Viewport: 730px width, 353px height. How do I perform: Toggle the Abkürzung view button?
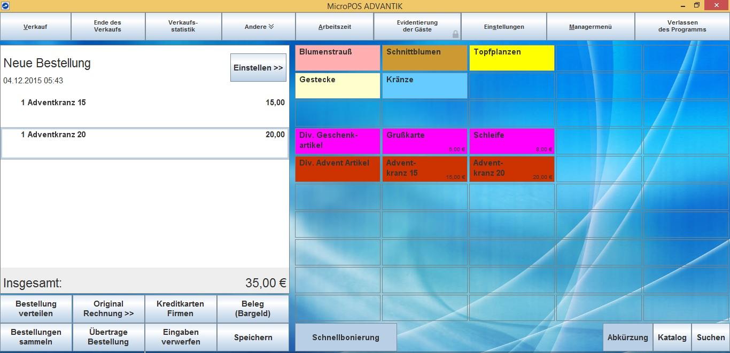(x=627, y=338)
